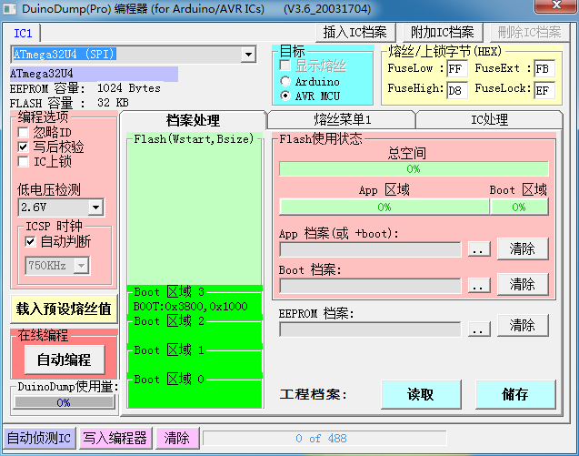Click 读取 to load project file
579x456 pixels.
[421, 394]
